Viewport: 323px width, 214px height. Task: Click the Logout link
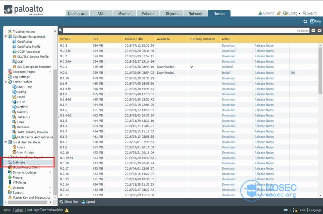(19, 210)
